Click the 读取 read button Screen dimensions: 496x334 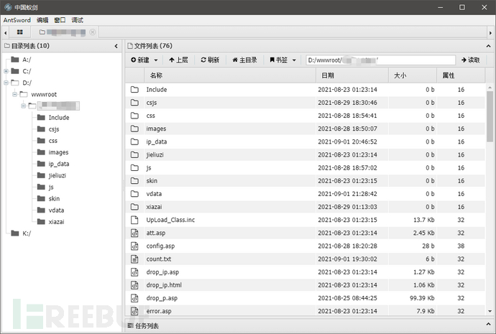(470, 60)
